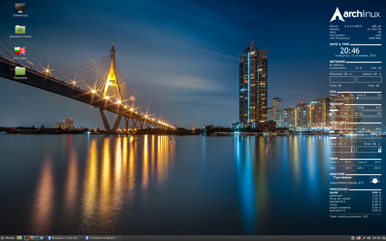Click the weather sun-cloud icon
This screenshot has height=241, width=386.
click(375, 180)
